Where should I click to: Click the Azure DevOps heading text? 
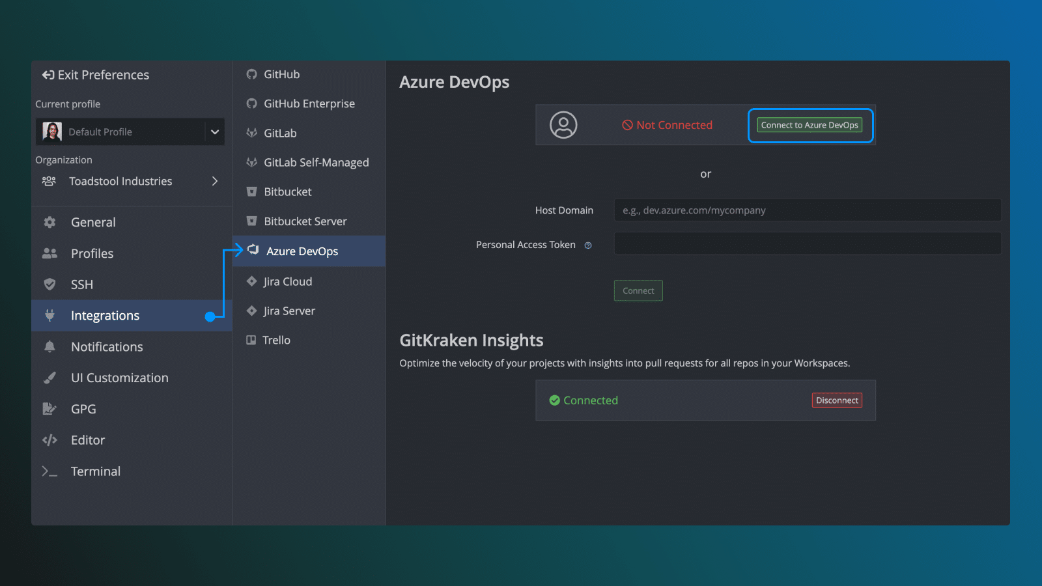click(455, 82)
